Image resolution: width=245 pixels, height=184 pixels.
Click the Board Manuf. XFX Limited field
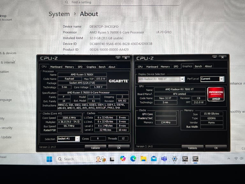click(180, 94)
